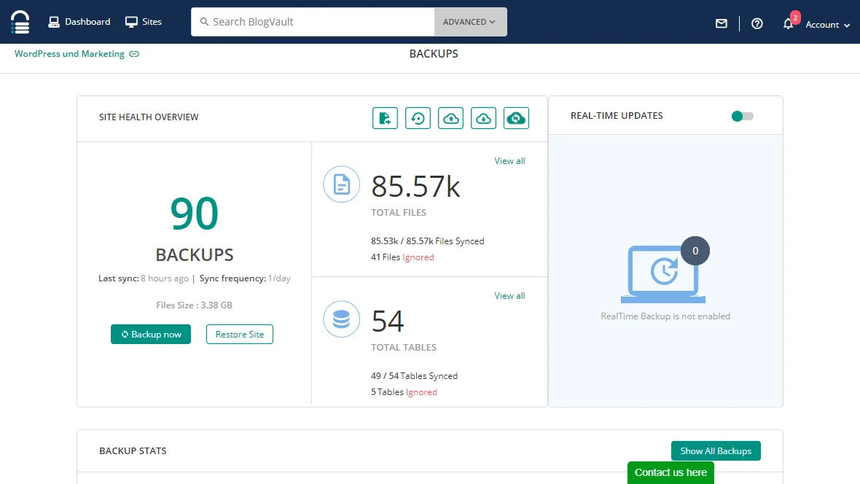The height and width of the screenshot is (484, 860).
Task: Click Files Size : 3.38 GB text
Action: click(x=194, y=305)
